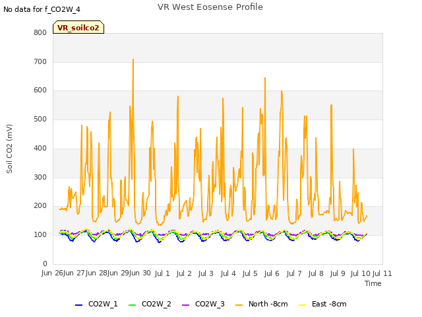Click the VR_soilco2 label box

(78, 27)
